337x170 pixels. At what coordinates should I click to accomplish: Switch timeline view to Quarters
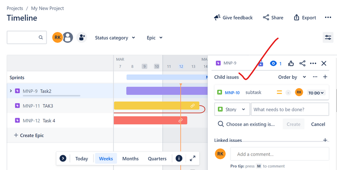click(x=157, y=159)
